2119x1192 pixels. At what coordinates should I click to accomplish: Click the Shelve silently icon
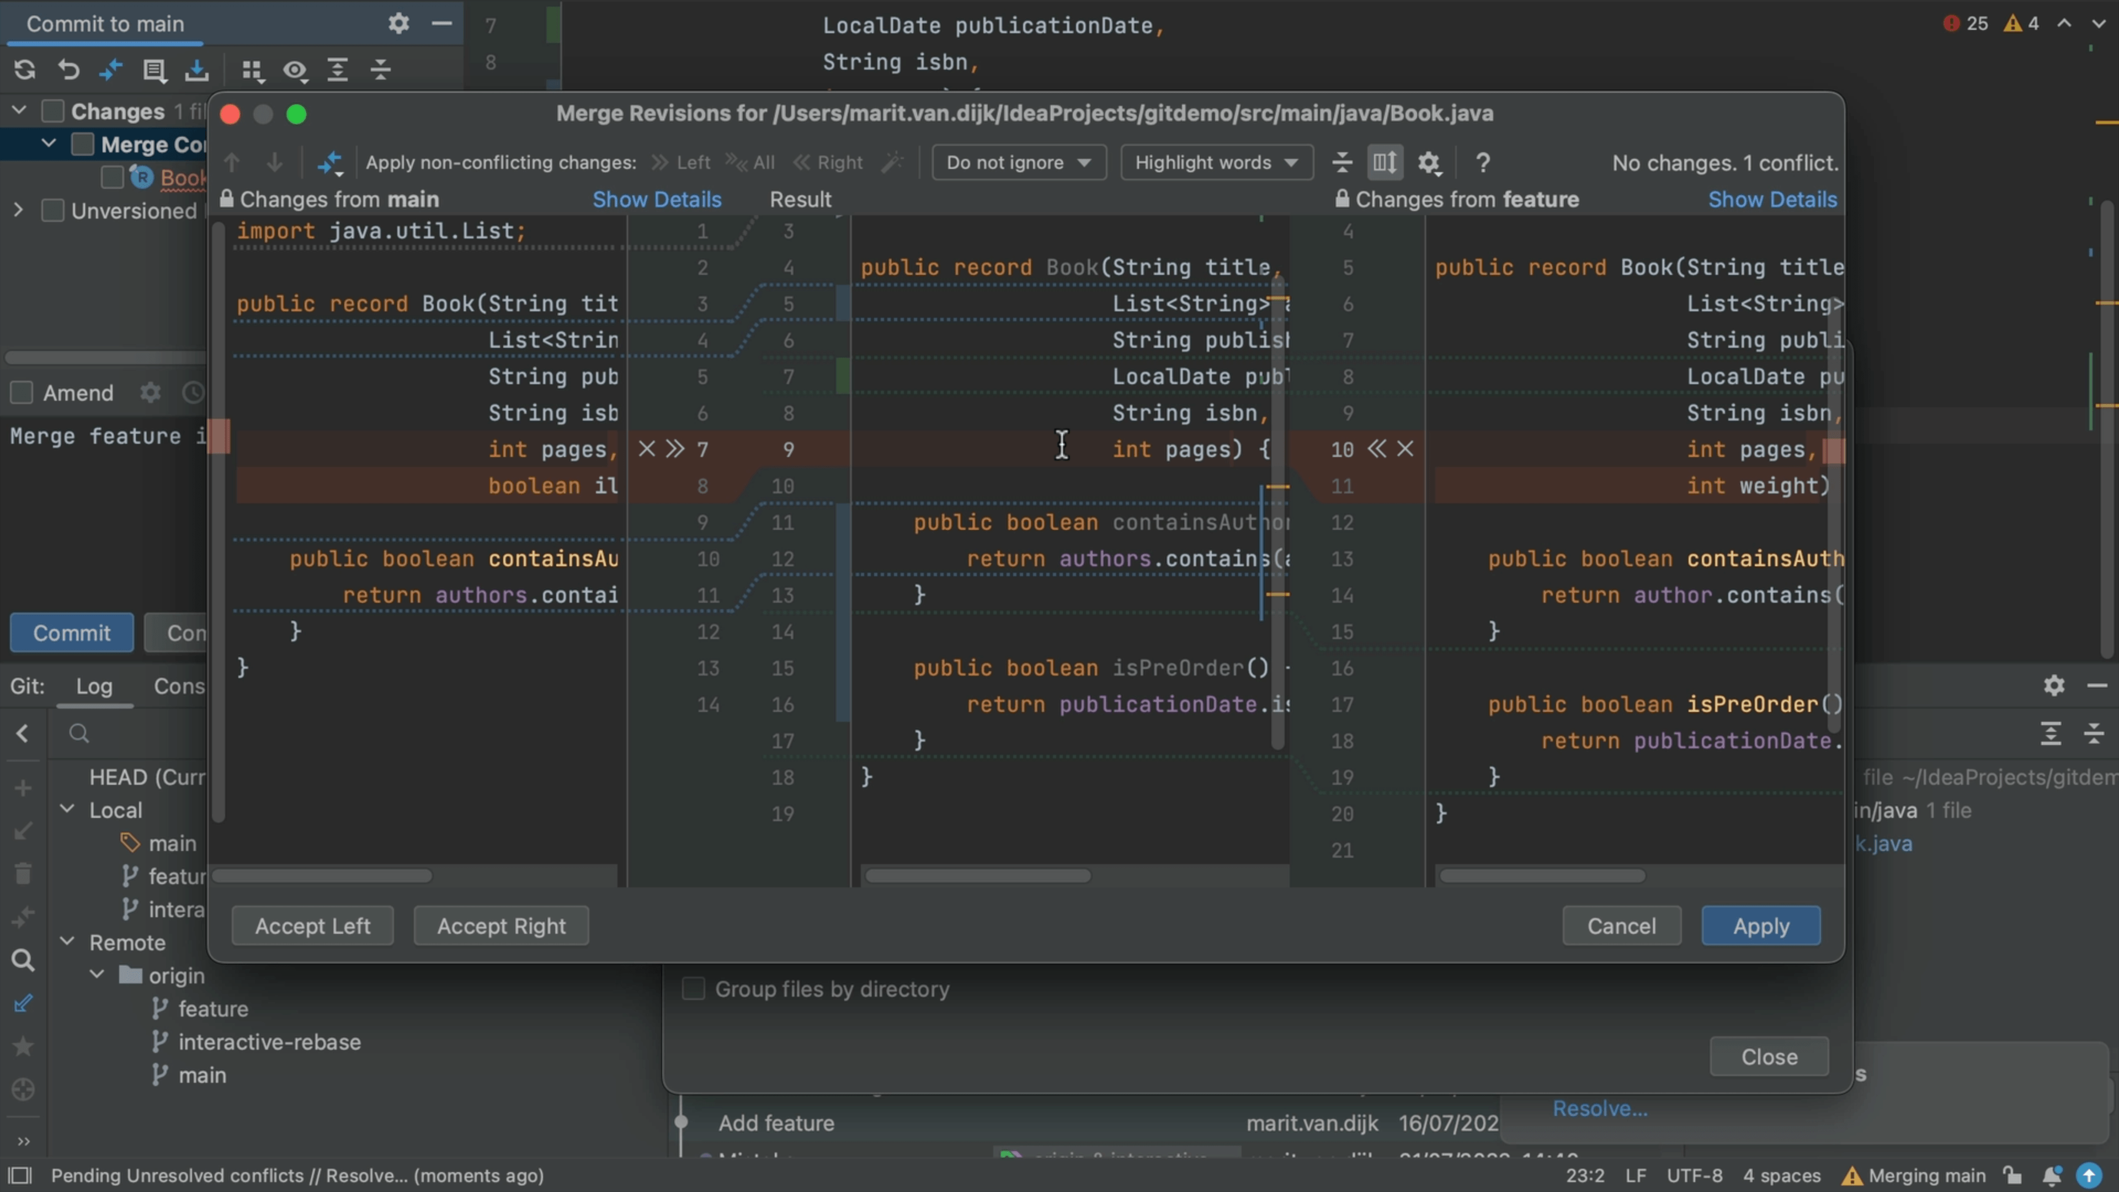click(x=196, y=70)
